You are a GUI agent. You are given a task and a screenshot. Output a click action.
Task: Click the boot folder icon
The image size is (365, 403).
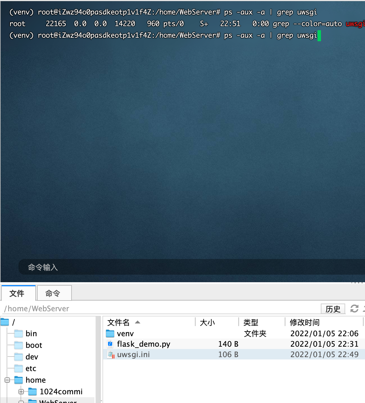click(x=19, y=345)
